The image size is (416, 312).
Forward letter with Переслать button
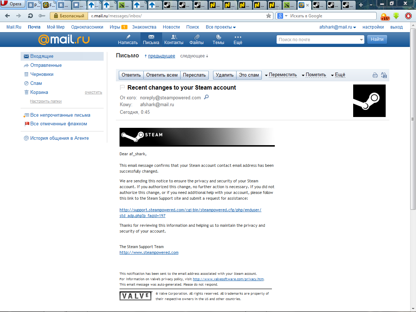(x=195, y=75)
